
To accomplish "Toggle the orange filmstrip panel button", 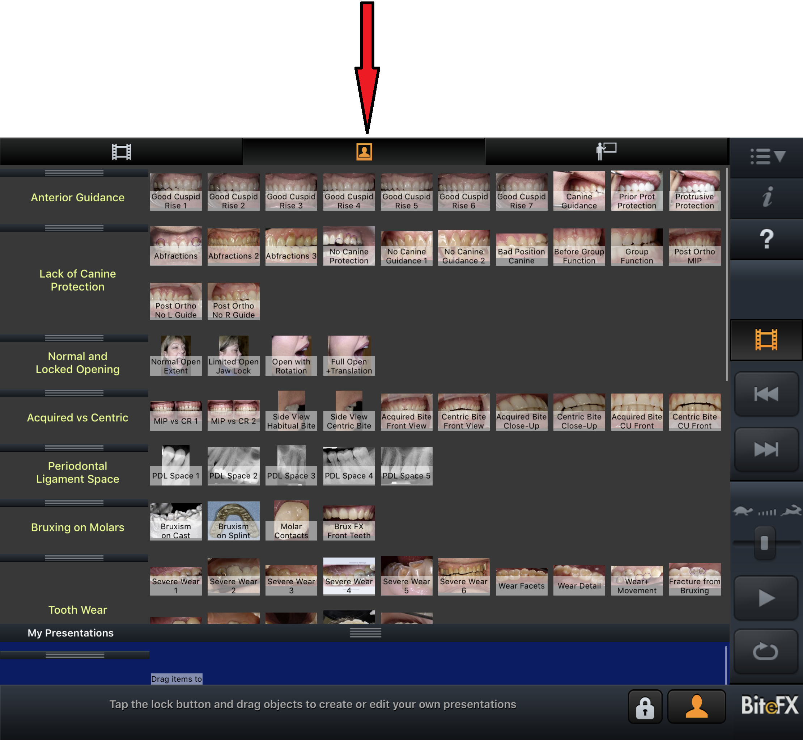I will pos(766,340).
